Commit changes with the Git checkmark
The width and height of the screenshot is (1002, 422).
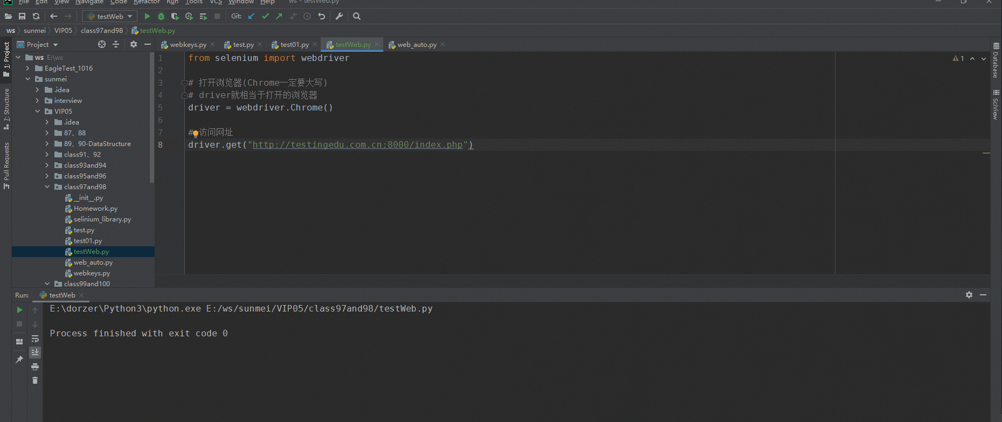pos(265,16)
